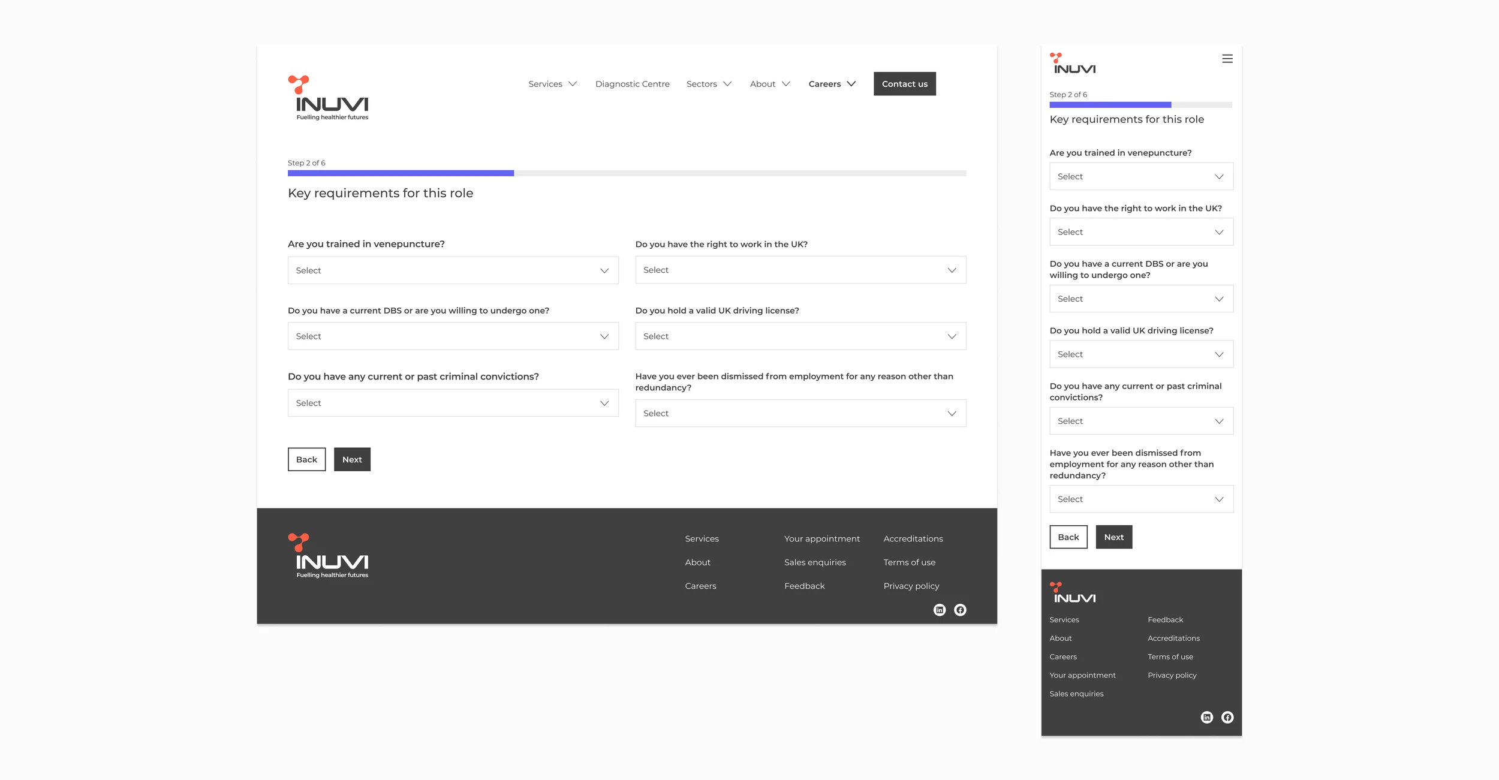Open the UK driving license dropdown on desktop

click(x=800, y=336)
